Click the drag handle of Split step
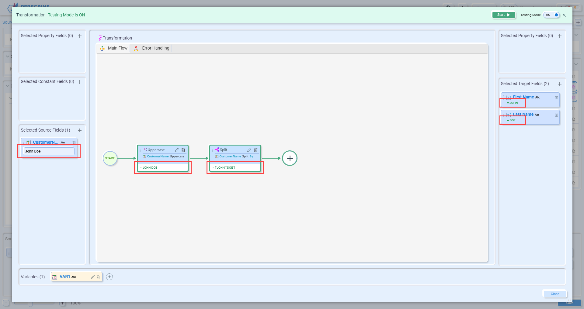 point(213,150)
